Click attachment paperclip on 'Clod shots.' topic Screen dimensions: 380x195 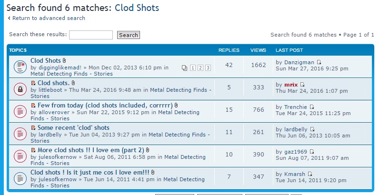[73, 83]
